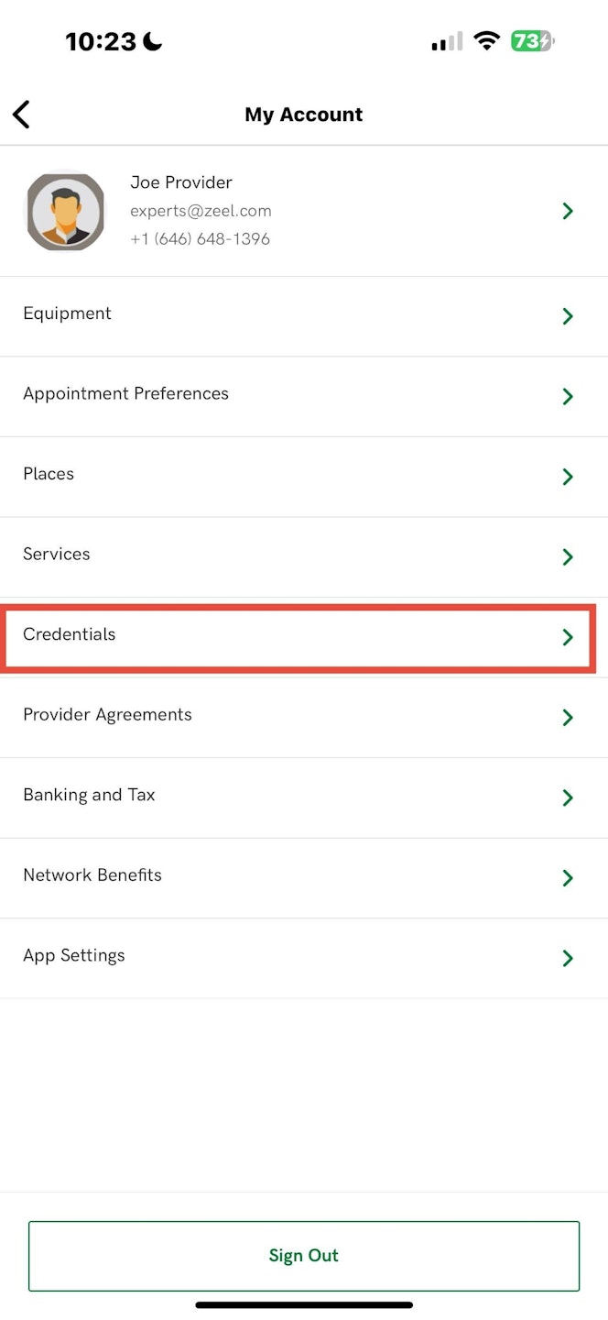Tap the battery indicator in status bar
Image resolution: width=608 pixels, height=1320 pixels.
point(532,41)
